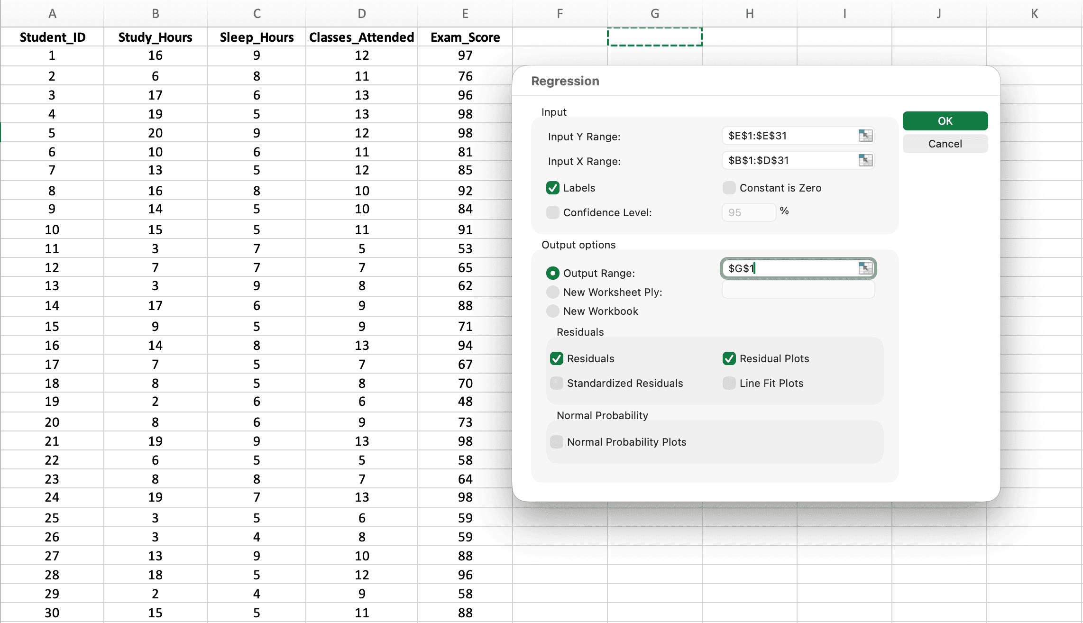Uncheck the Labels checkbox
1083x623 pixels.
point(553,188)
